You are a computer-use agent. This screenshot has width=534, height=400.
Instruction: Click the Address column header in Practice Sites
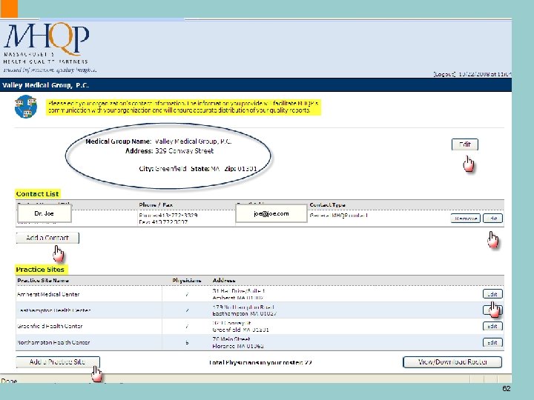tap(224, 280)
